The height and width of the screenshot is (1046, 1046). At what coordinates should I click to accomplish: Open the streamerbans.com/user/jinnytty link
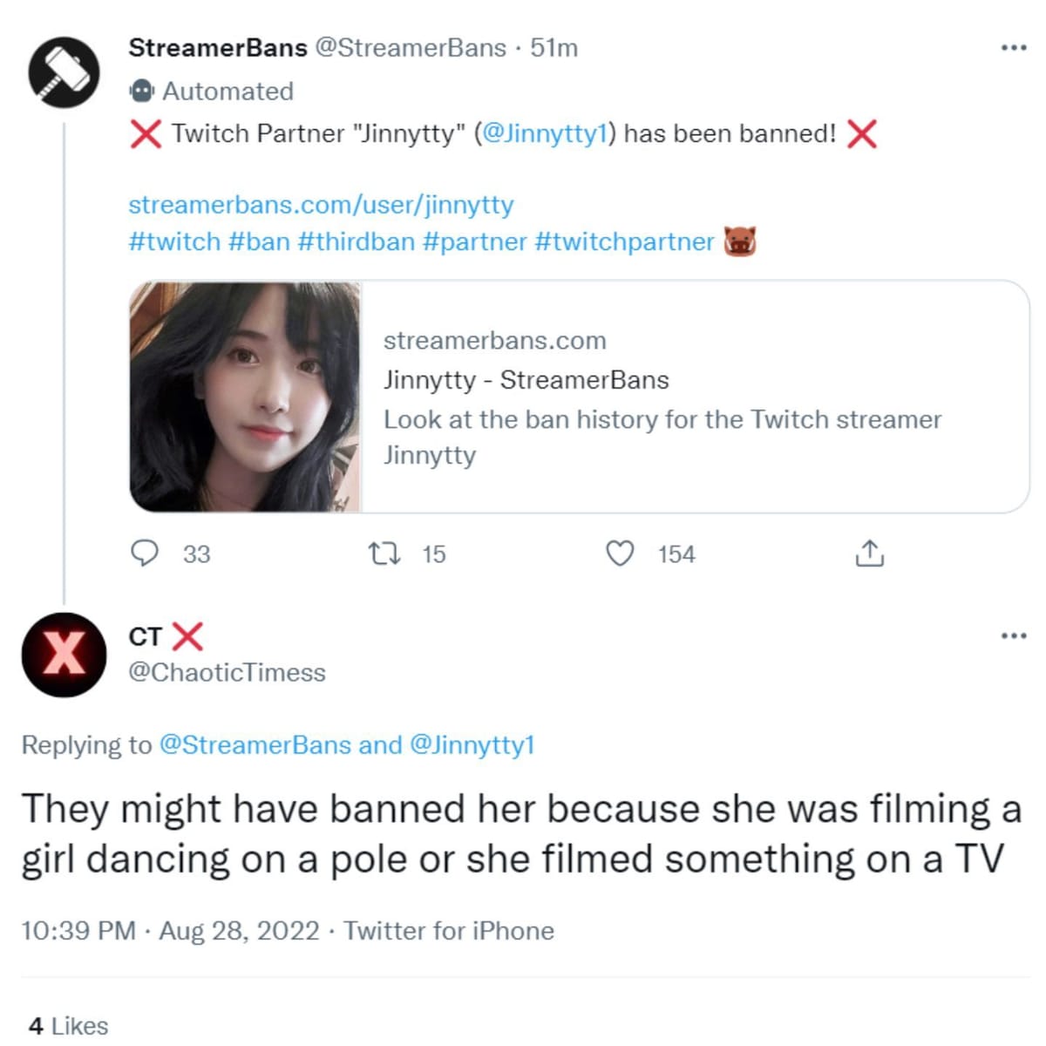click(x=323, y=204)
